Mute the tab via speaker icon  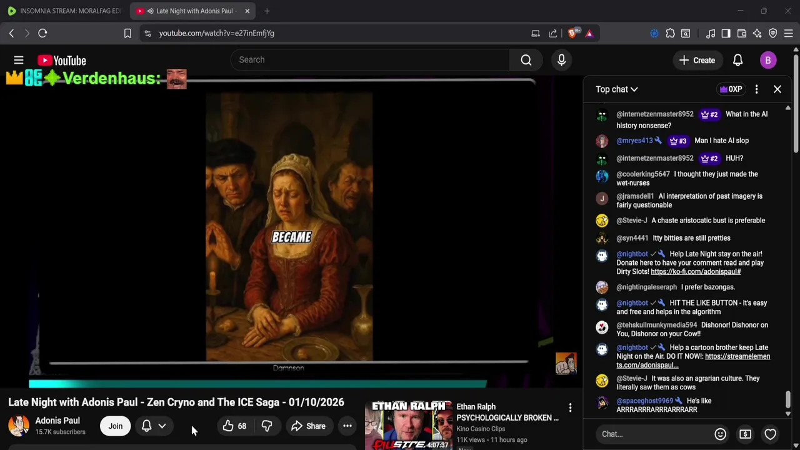tap(150, 11)
